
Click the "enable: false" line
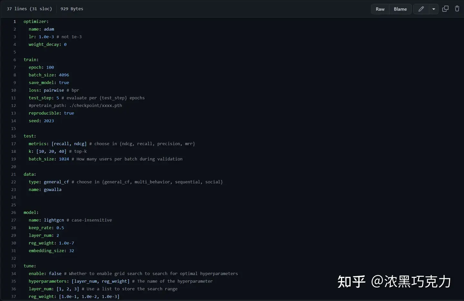click(45, 274)
